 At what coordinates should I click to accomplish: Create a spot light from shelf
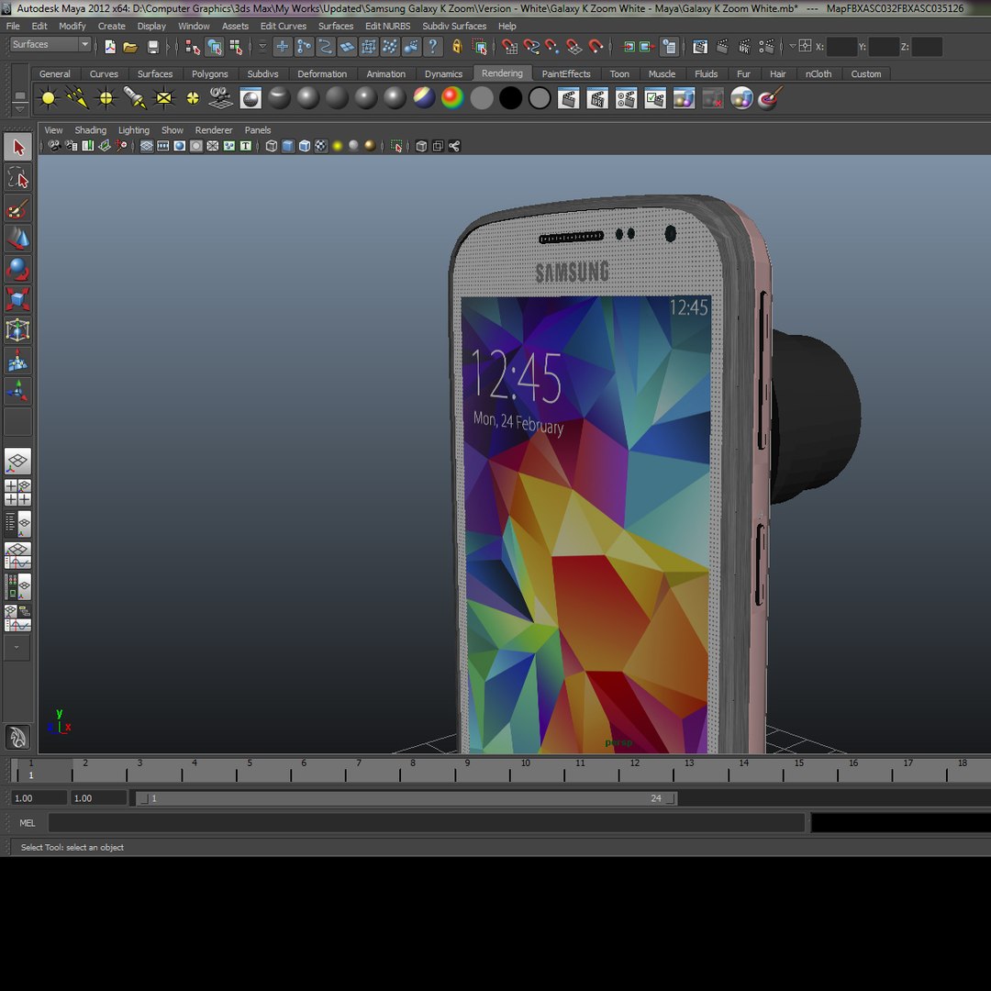coord(135,98)
